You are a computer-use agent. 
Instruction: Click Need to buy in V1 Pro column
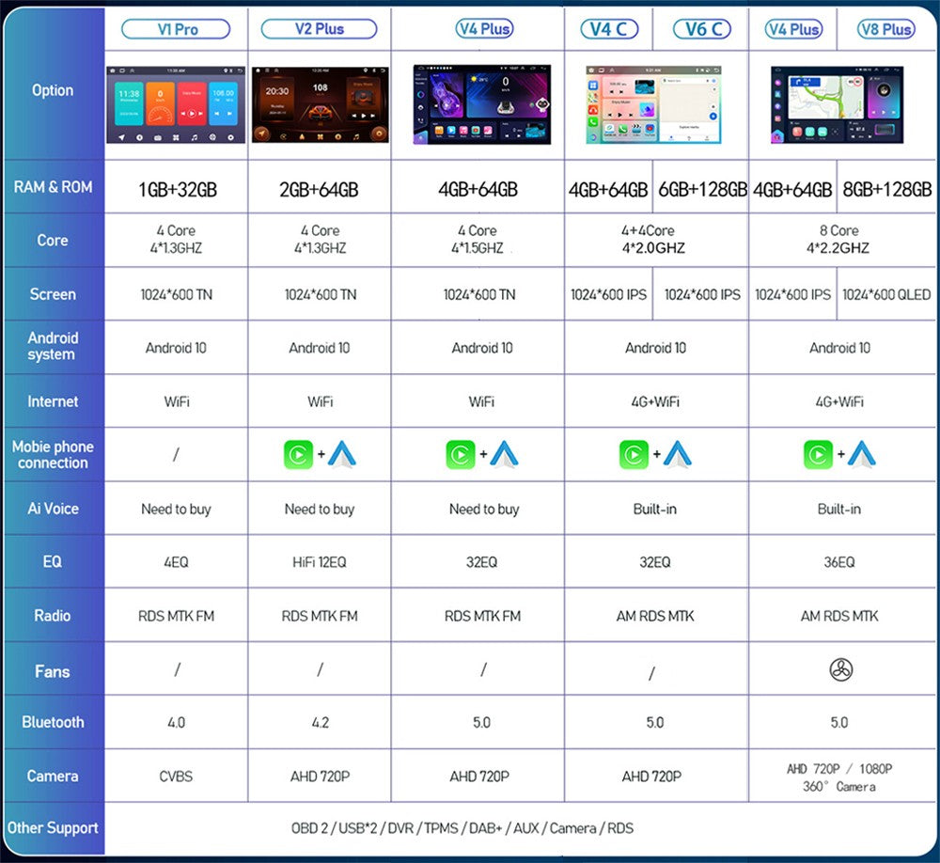[x=177, y=510]
